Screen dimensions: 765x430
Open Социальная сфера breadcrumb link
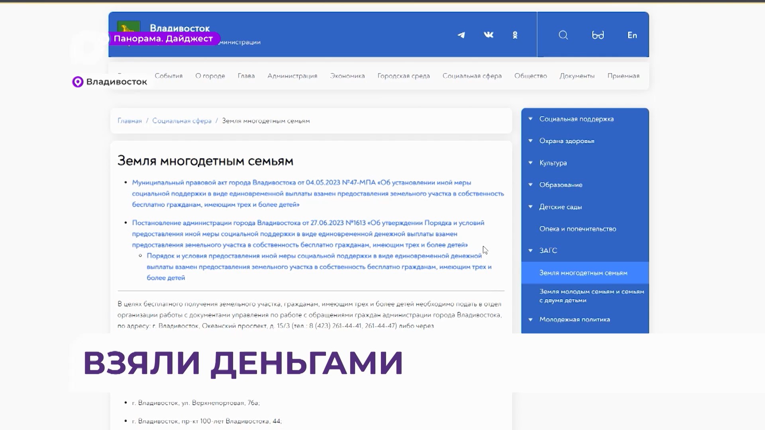tap(182, 121)
